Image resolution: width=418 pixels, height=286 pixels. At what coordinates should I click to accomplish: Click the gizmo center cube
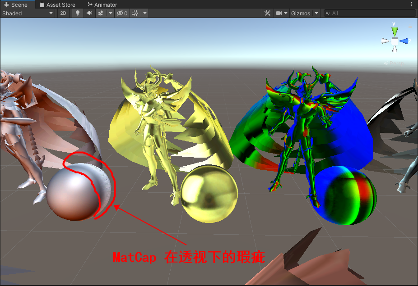click(x=395, y=41)
